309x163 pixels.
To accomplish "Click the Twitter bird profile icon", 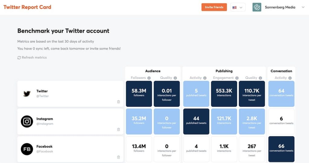I will (27, 94).
